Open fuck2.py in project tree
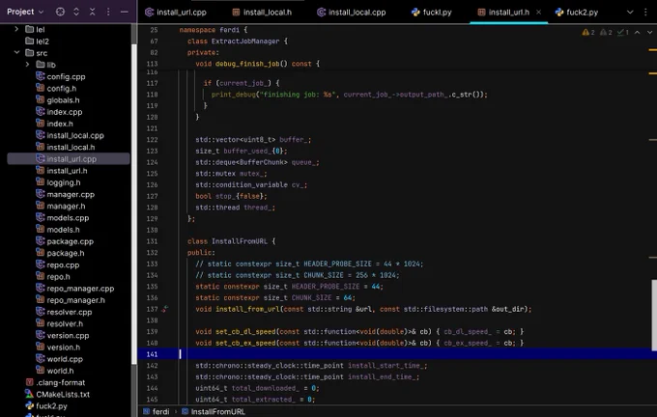This screenshot has height=417, width=657. click(x=46, y=405)
